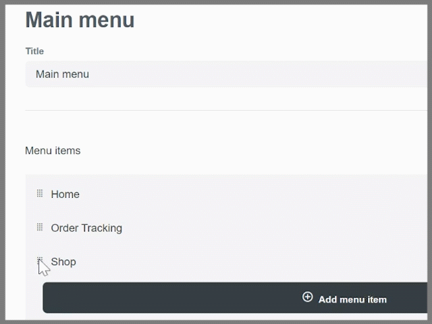Click blank space in the Home row
The width and height of the screenshot is (432, 324).
click(x=248, y=194)
